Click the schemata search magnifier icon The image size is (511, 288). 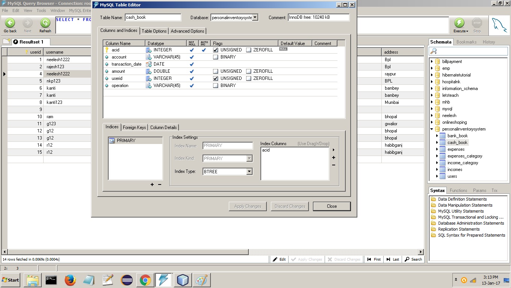pyautogui.click(x=434, y=51)
